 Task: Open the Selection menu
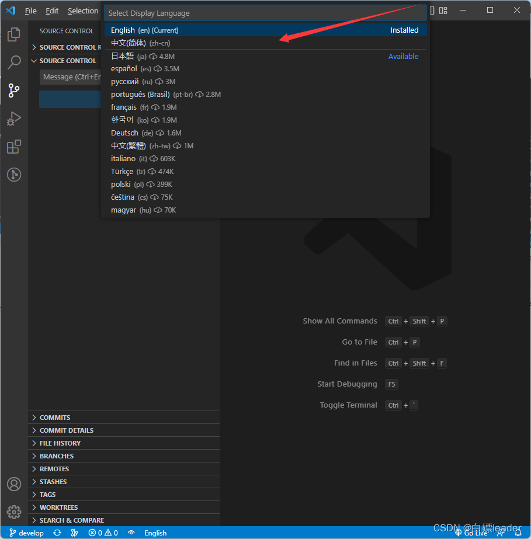point(83,11)
